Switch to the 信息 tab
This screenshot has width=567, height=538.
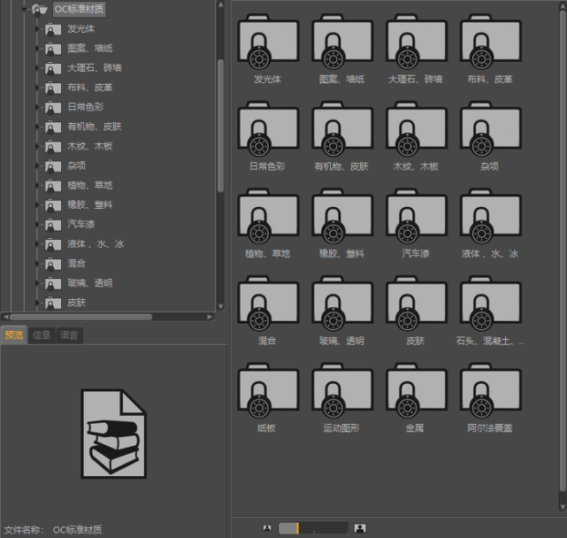pos(42,335)
